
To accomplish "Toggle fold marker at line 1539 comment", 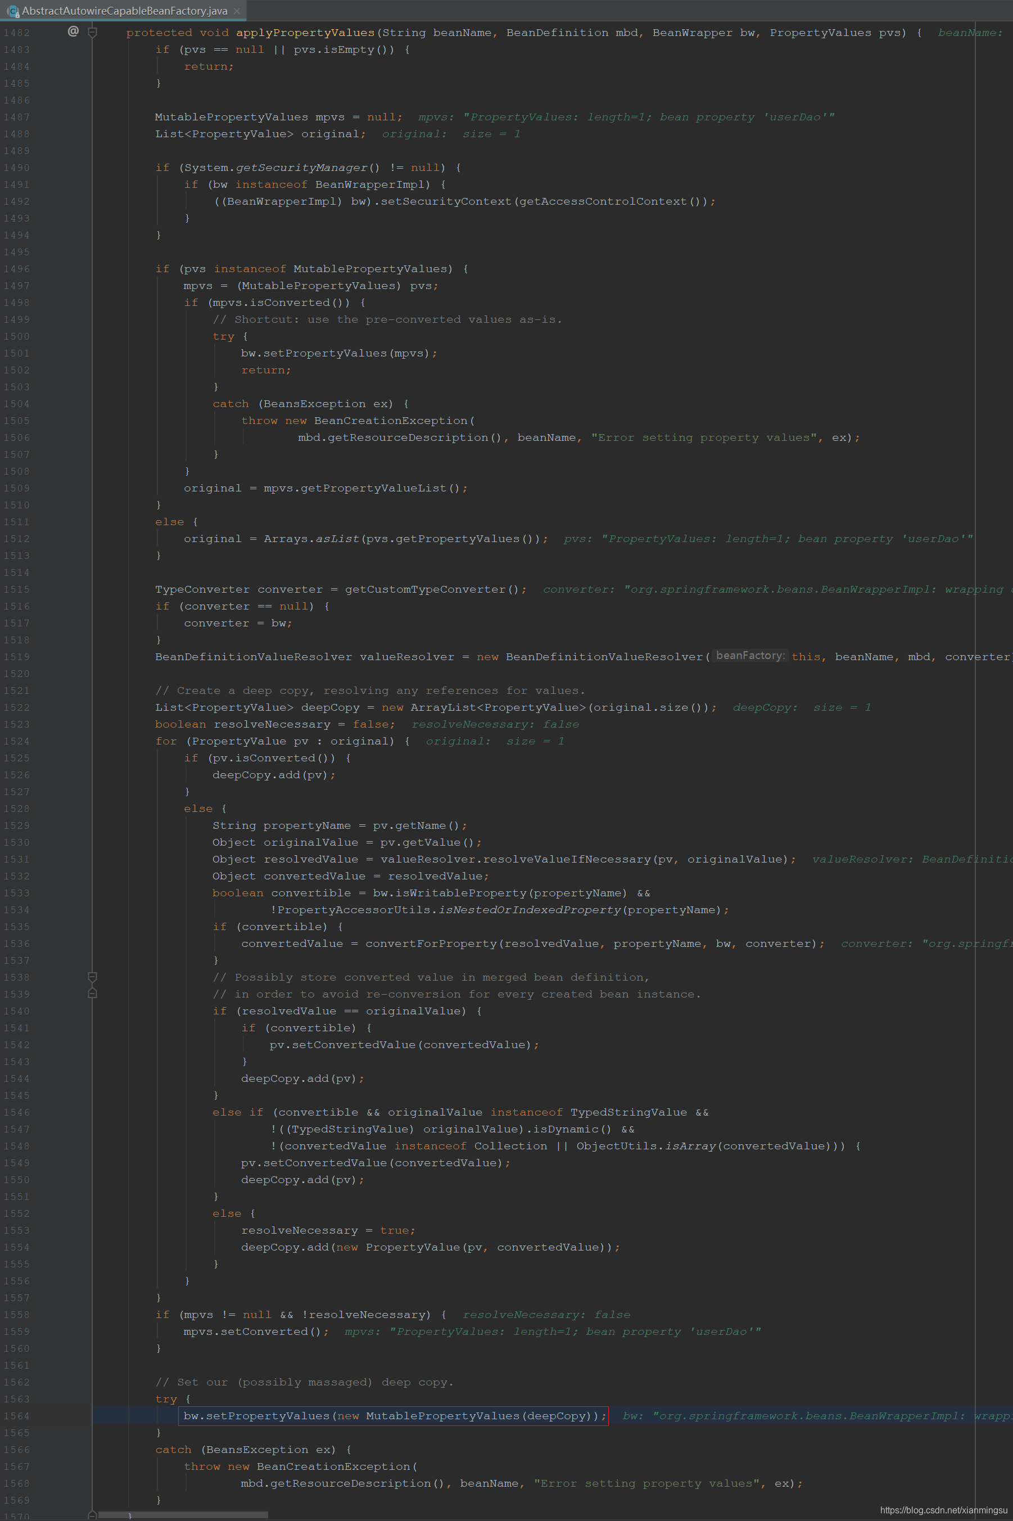I will click(x=92, y=993).
